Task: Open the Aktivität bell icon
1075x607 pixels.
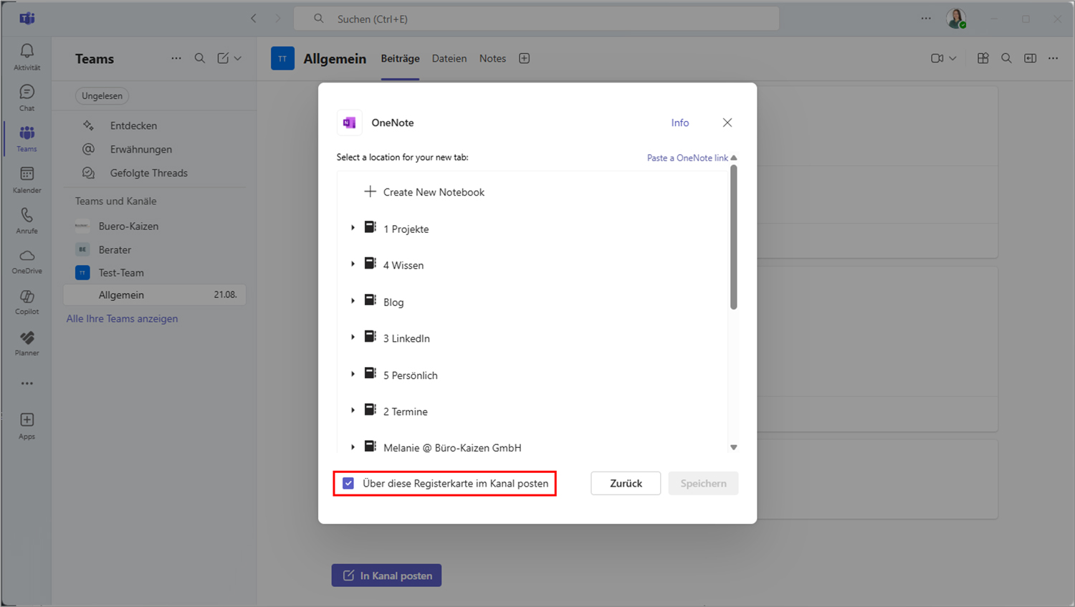Action: (x=27, y=56)
